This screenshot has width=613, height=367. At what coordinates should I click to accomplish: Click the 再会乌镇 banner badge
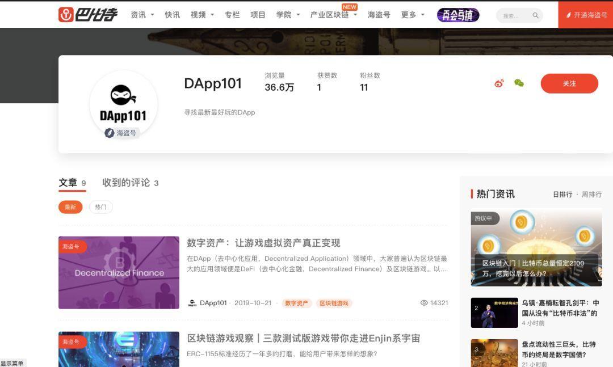pos(458,15)
